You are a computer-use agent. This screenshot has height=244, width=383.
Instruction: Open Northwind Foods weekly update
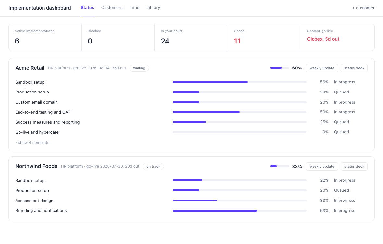[322, 166]
